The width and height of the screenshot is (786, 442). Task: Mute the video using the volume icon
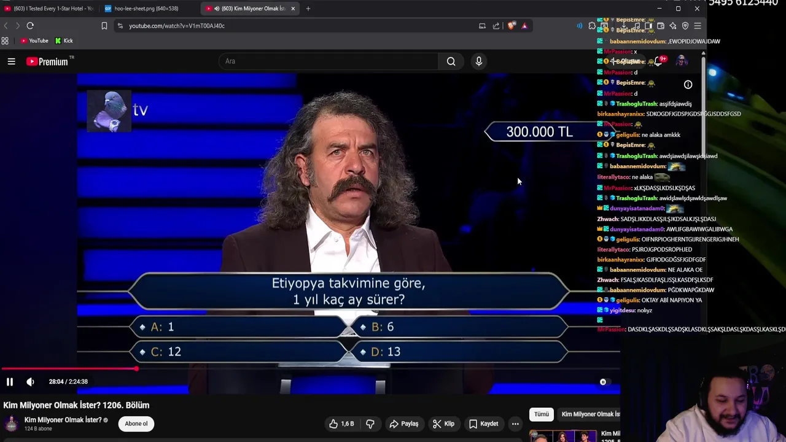point(30,382)
